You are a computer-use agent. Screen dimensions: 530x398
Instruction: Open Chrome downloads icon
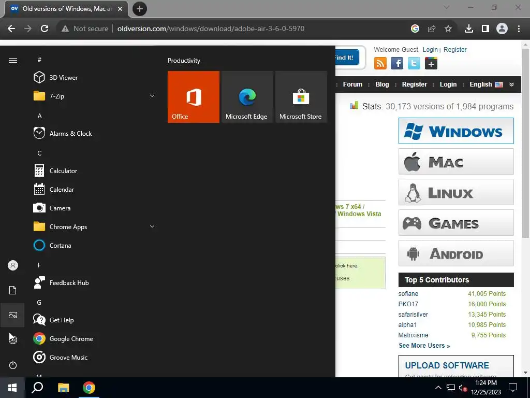click(468, 29)
